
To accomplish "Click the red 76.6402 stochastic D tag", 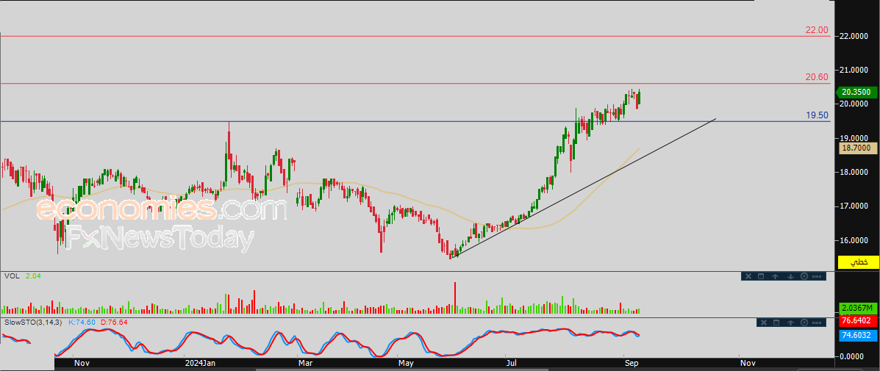I will coord(857,321).
